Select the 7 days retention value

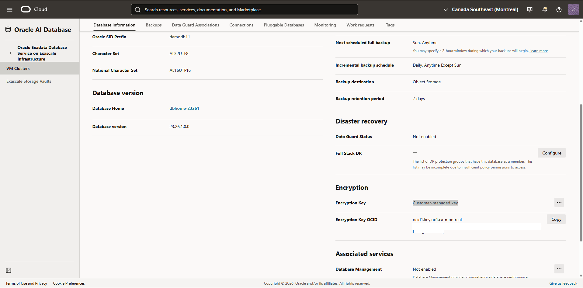click(419, 99)
